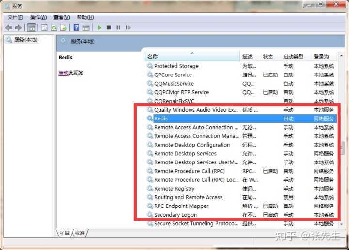Click the gear icon of Remote Desktop Services
This screenshot has width=349, height=250.
coord(150,153)
